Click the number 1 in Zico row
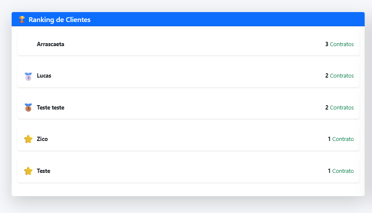372x213 pixels. pyautogui.click(x=329, y=139)
